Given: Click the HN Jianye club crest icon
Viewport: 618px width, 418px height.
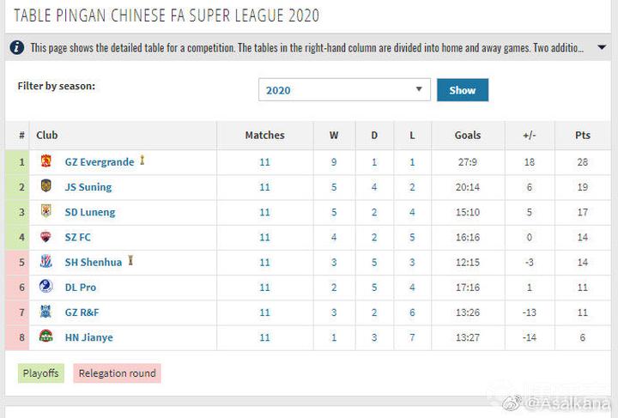Looking at the screenshot, I should tap(46, 337).
